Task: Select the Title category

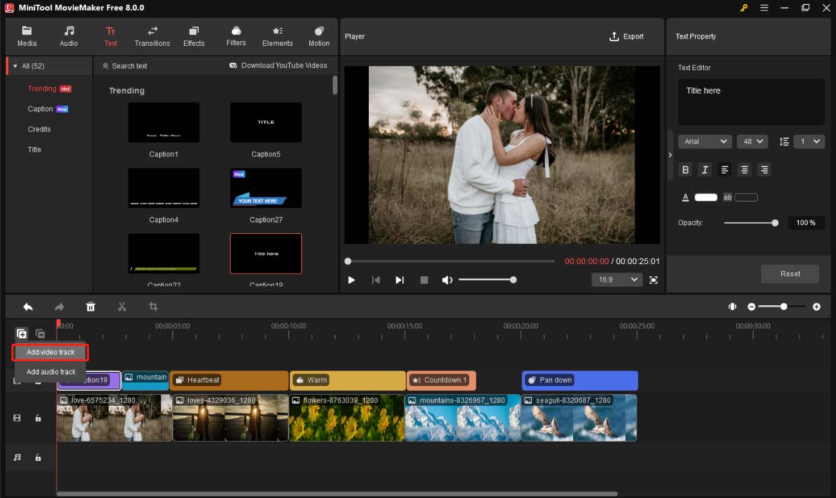Action: (x=34, y=149)
